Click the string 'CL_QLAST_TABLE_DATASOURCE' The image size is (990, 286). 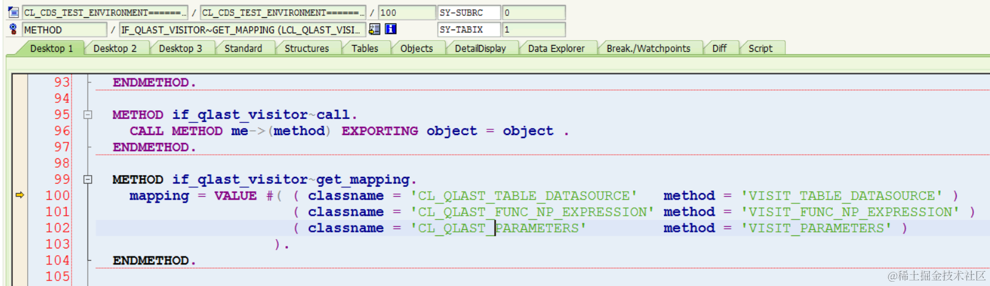(x=523, y=195)
